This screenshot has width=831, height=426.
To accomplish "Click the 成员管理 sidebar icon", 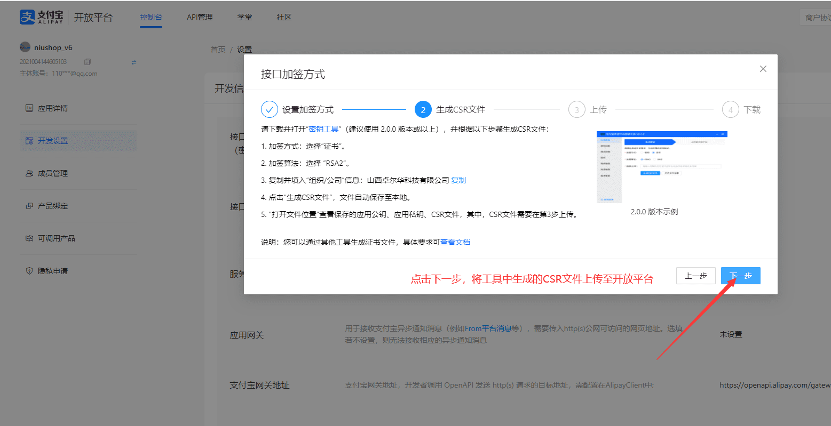I will [x=29, y=173].
